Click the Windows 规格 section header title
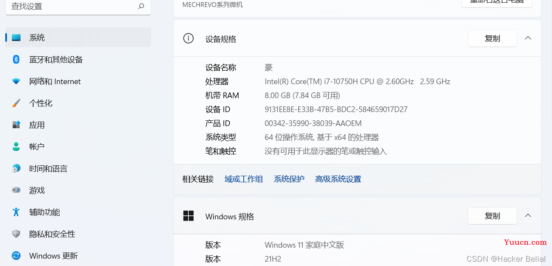This screenshot has width=552, height=266. pos(230,217)
